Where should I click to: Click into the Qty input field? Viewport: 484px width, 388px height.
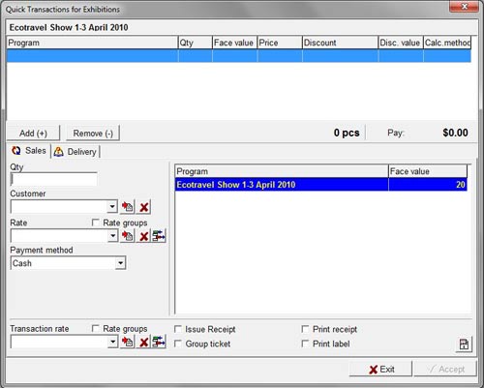54,179
